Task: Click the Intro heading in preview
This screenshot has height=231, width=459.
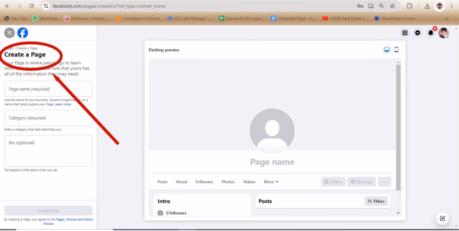Action: pos(164,201)
